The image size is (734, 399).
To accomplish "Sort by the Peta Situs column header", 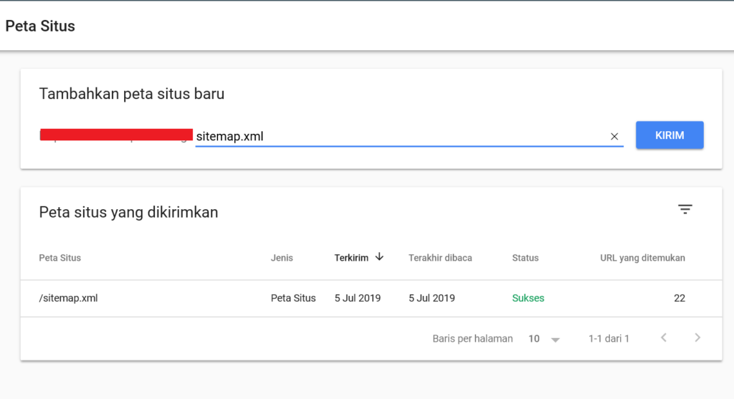I will pos(59,258).
